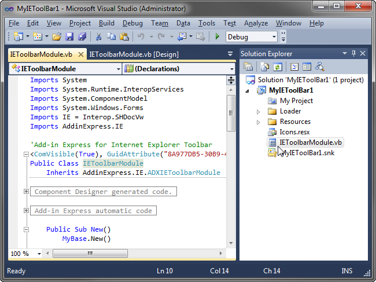Expand the Component Designer generated code region
The height and width of the screenshot is (282, 376).
click(26, 191)
